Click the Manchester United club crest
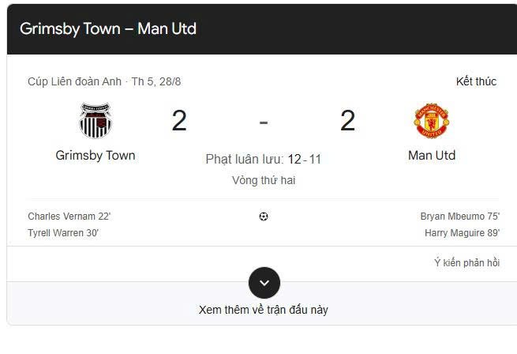 pos(432,120)
